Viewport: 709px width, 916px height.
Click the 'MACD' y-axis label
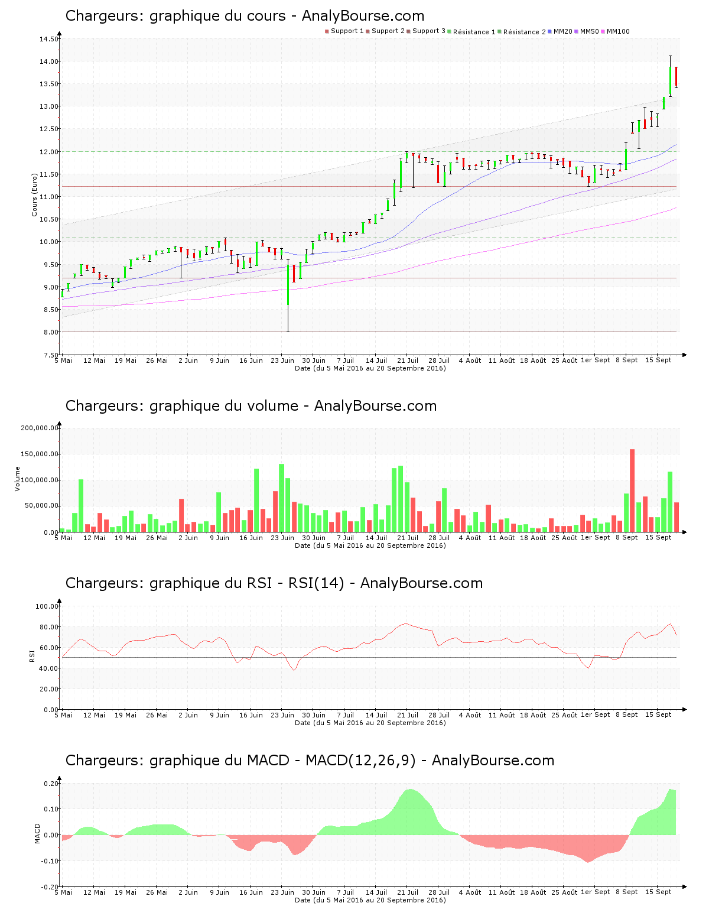[38, 833]
